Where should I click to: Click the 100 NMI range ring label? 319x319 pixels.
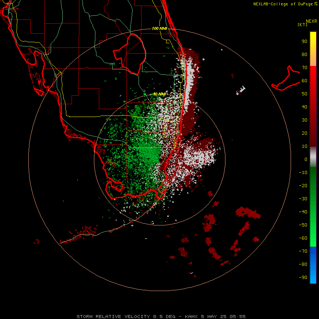[159, 28]
